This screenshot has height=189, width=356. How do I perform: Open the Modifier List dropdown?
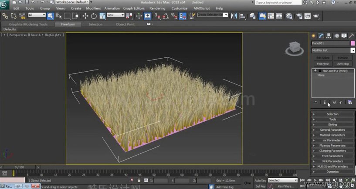(x=353, y=50)
